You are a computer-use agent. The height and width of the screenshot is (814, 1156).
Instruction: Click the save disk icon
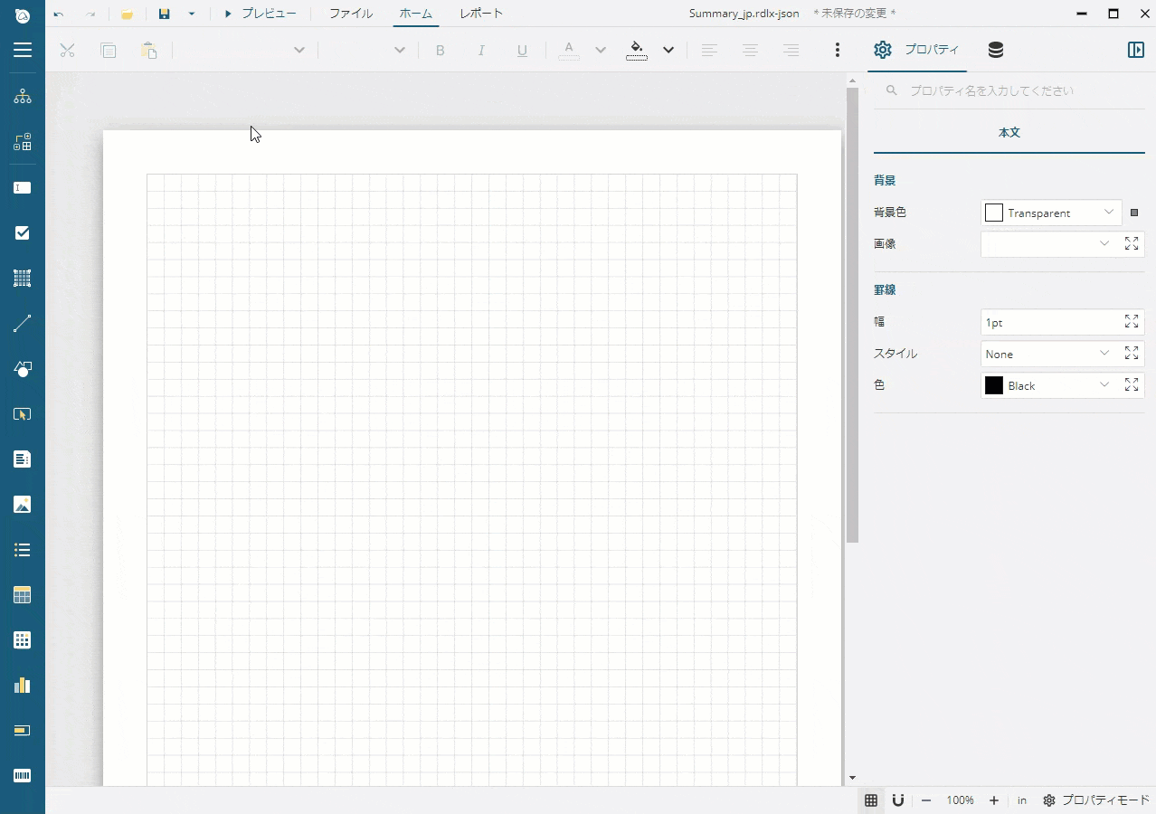click(x=164, y=14)
